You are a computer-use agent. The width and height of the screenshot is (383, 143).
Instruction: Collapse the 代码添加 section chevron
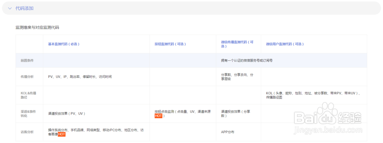(10, 8)
